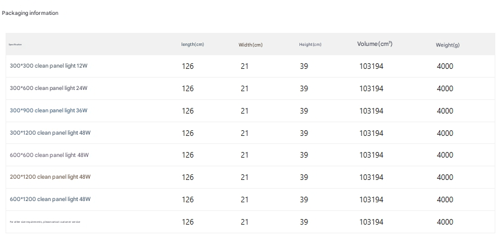Click 600*1200 clean panel light 48W
Screen dimensions: 504x242
click(50, 199)
